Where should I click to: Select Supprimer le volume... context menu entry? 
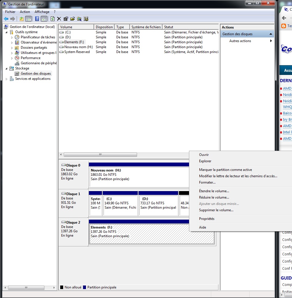tap(216, 210)
